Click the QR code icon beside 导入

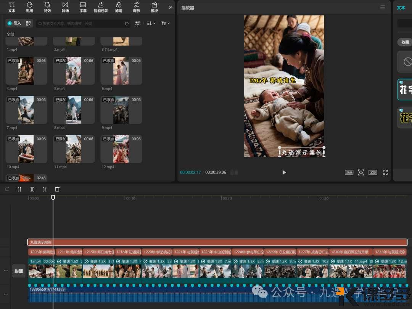(x=28, y=23)
